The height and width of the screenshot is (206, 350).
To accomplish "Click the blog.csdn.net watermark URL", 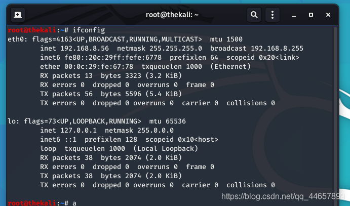I will click(x=283, y=196).
